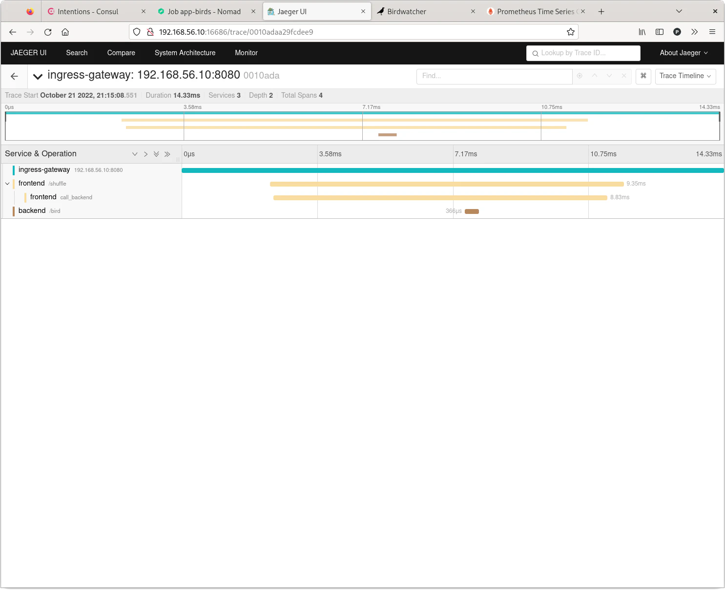Go to the Compare page
This screenshot has width=725, height=590.
[x=121, y=53]
